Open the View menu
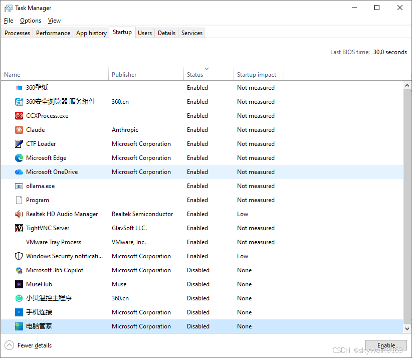 (54, 21)
